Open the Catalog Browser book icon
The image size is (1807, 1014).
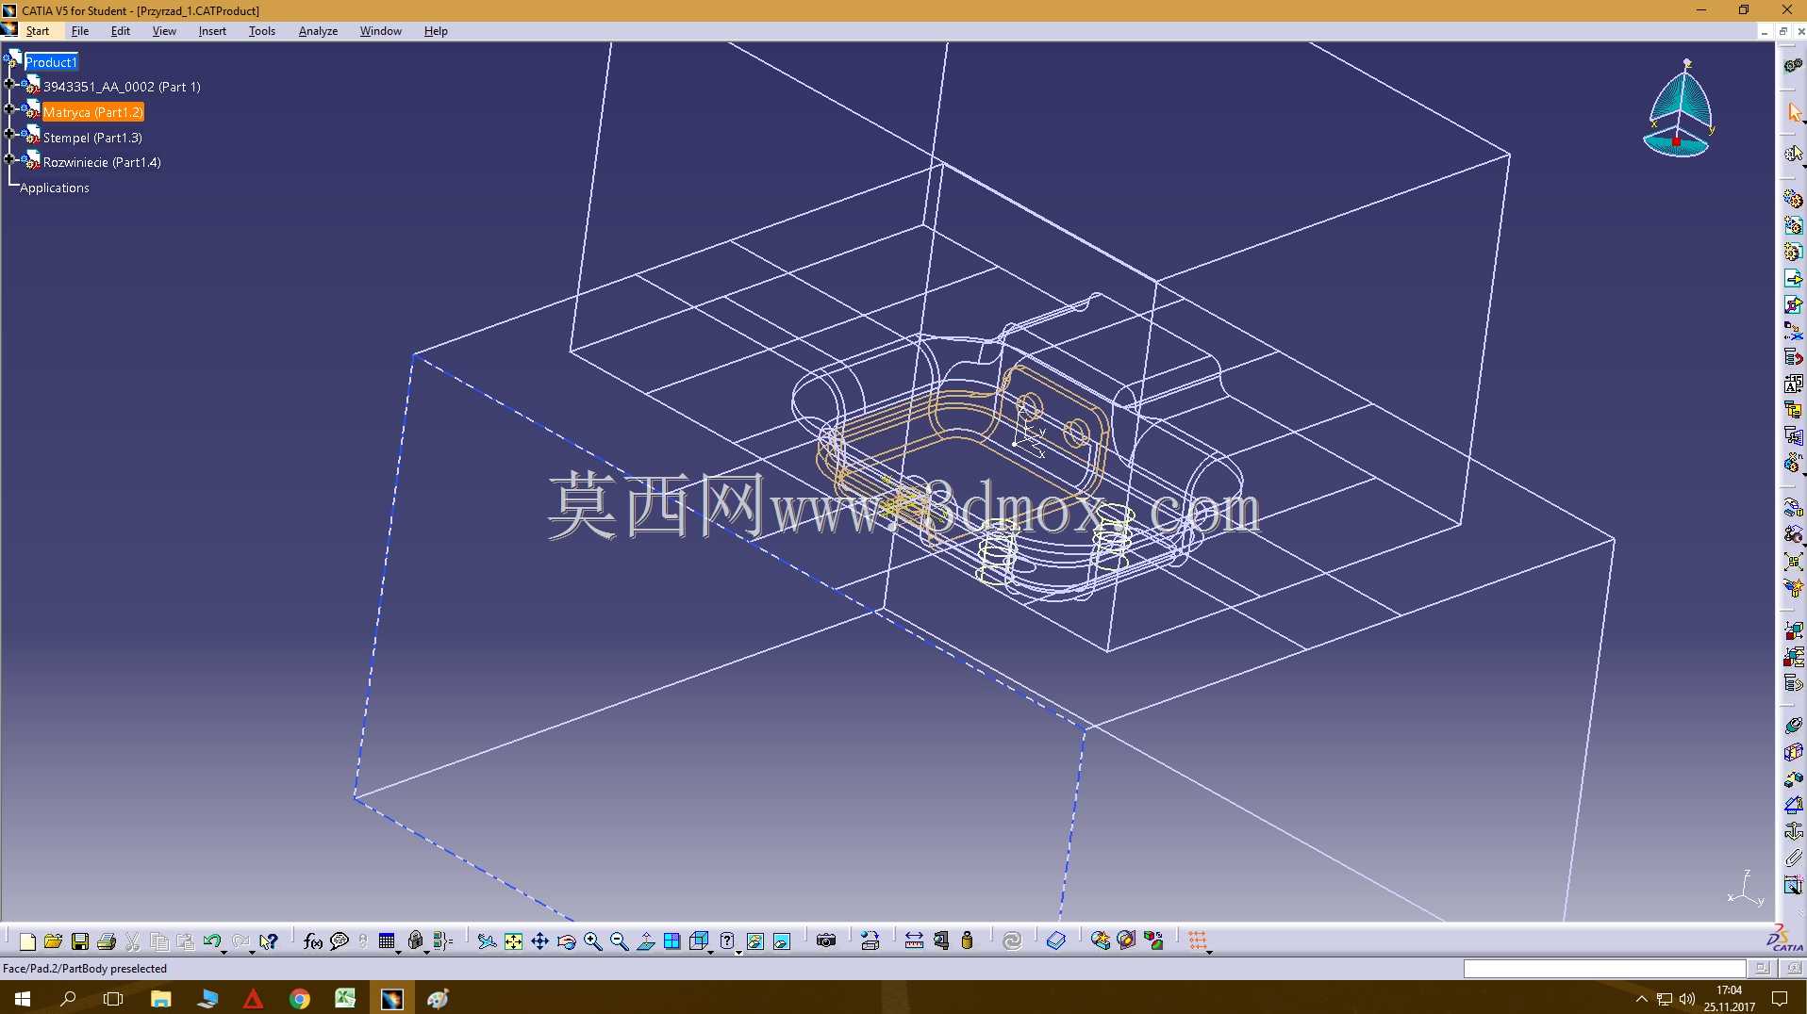(x=1056, y=940)
